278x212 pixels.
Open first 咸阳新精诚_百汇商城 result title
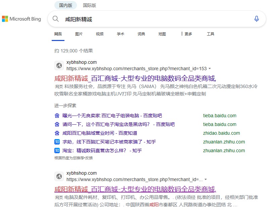135,78
